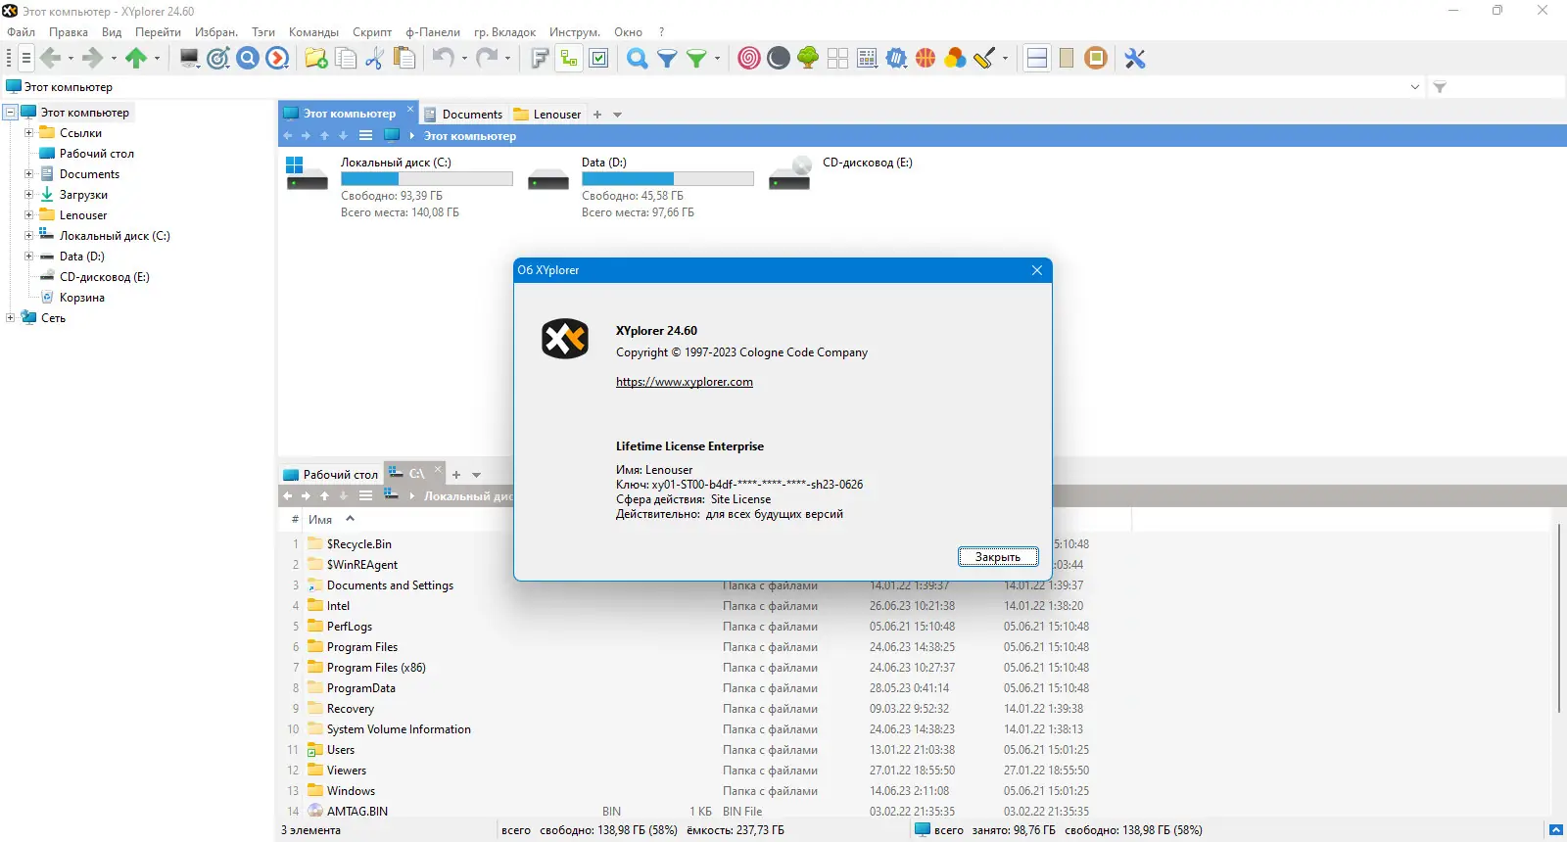Screen dimensions: 1567x842
Task: Select the 'Корзина' tree item
Action: 82,298
